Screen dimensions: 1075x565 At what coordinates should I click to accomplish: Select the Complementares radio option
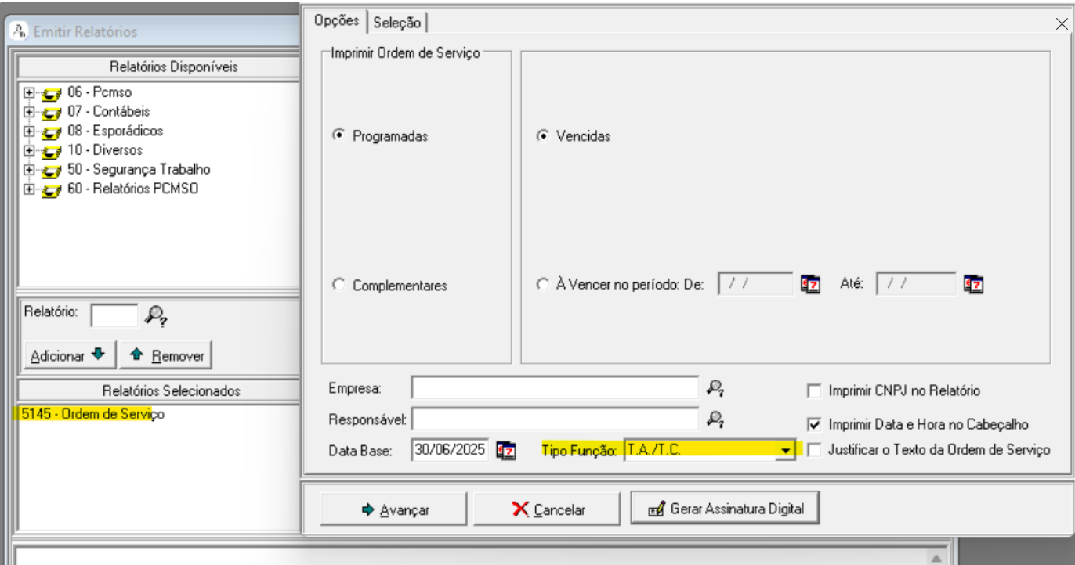click(339, 286)
